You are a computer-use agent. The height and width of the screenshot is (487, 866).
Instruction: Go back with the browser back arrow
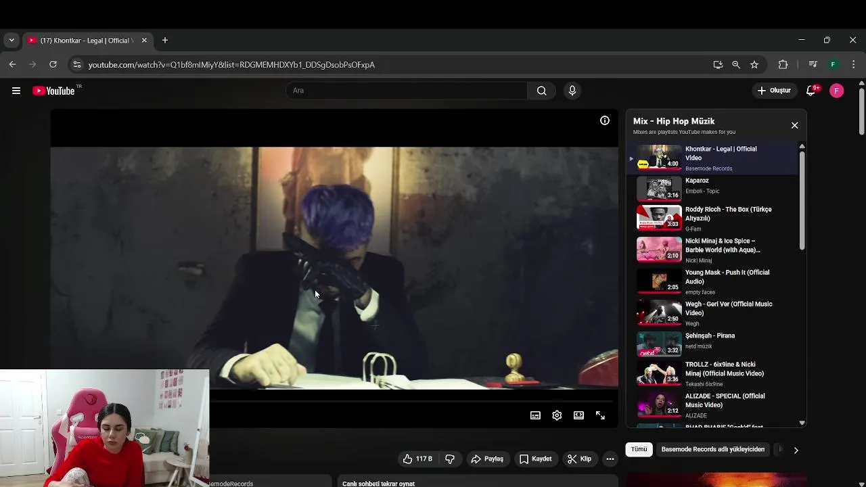pos(12,64)
